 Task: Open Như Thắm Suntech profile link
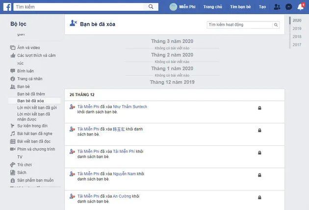tap(130, 107)
